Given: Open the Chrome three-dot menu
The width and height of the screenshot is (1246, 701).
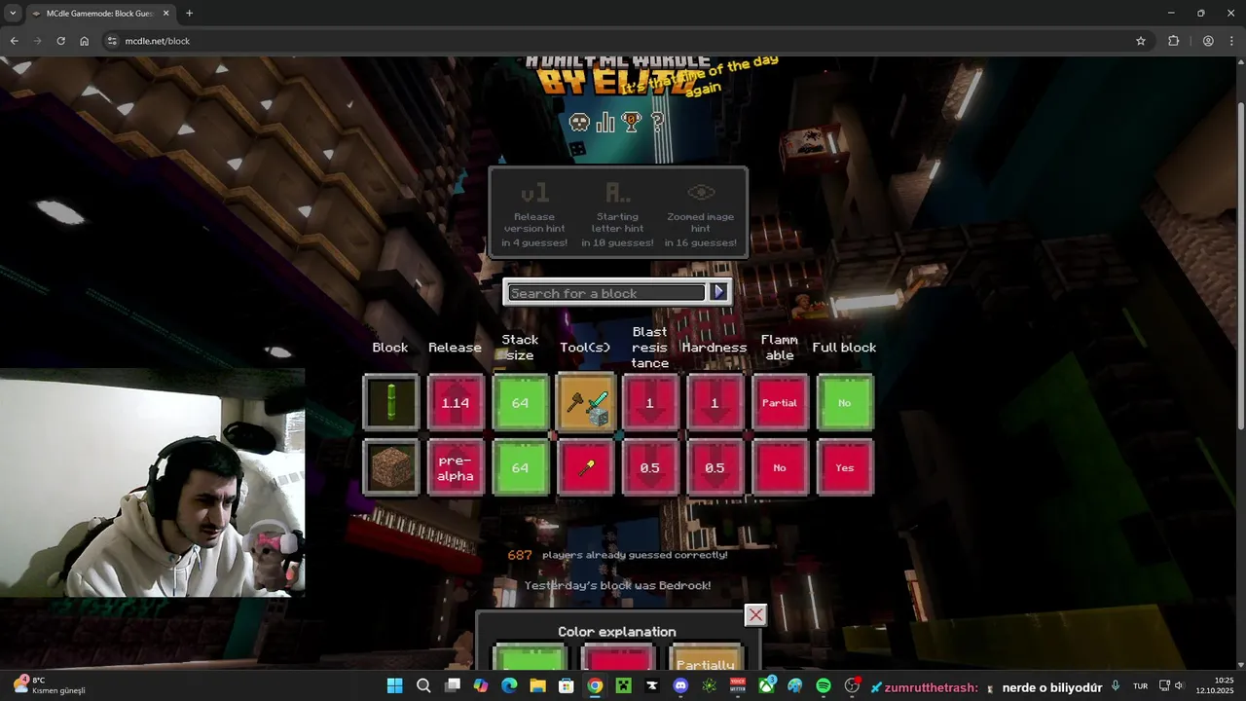Looking at the screenshot, I should click(x=1231, y=41).
